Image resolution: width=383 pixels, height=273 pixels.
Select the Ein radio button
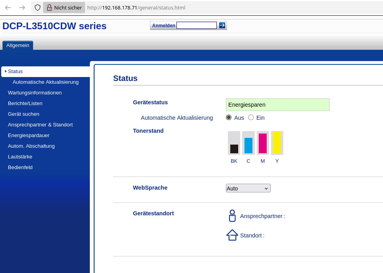click(x=251, y=117)
